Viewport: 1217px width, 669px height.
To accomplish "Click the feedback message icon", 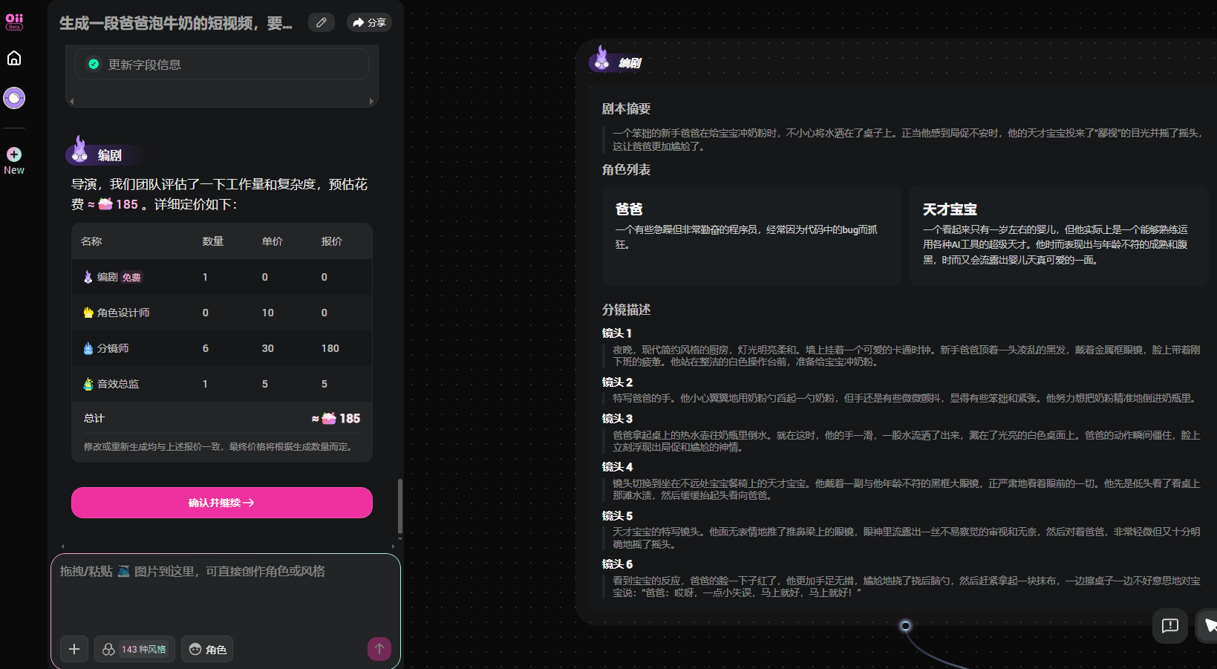I will tap(1169, 625).
